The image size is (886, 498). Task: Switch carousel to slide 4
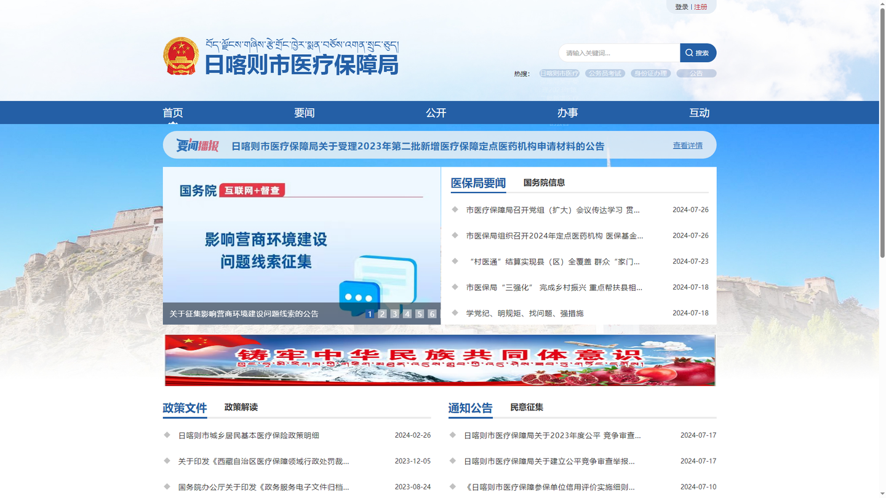(407, 314)
